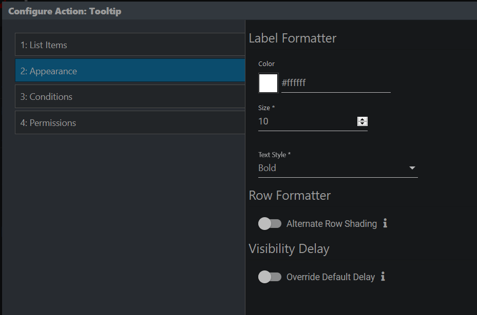Image resolution: width=477 pixels, height=315 pixels.
Task: Open the white label color swatch
Action: (269, 83)
